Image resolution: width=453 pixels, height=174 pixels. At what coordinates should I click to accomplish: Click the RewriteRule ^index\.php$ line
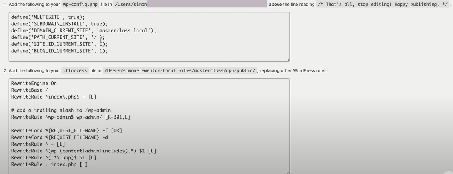54,97
